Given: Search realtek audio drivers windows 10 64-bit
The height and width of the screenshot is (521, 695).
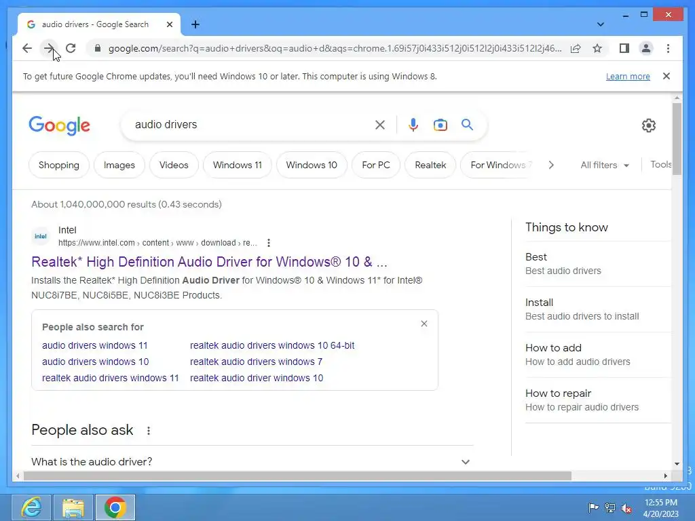Looking at the screenshot, I should (272, 345).
